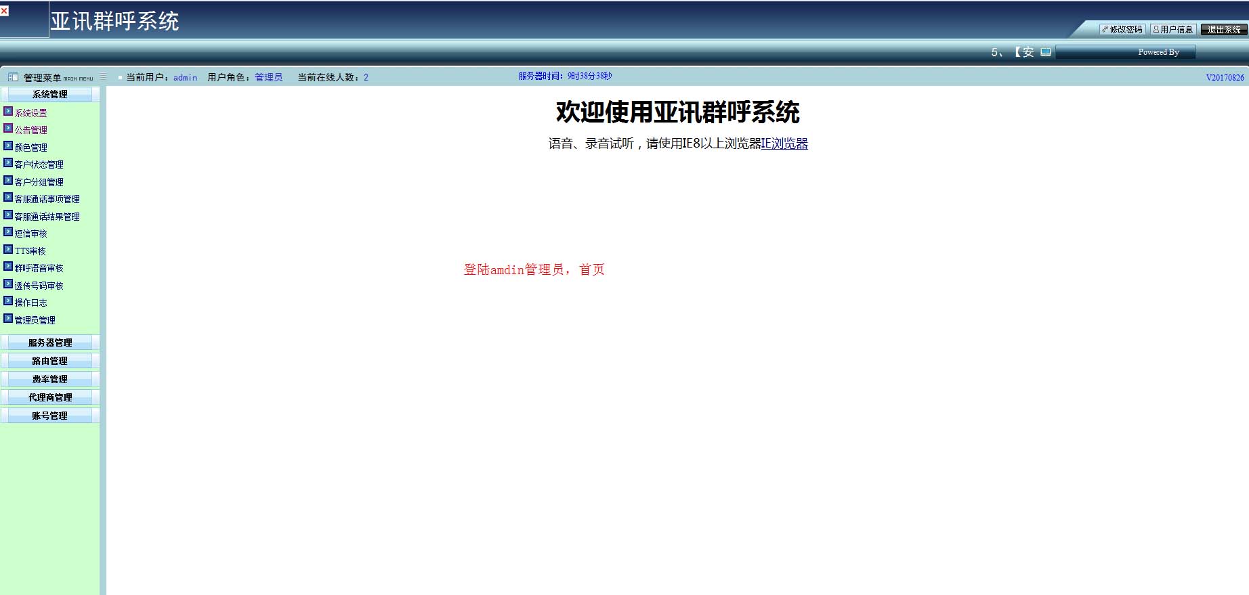Open 操作日志 in the sidebar
Viewport: 1249px width, 595px height.
click(x=31, y=303)
